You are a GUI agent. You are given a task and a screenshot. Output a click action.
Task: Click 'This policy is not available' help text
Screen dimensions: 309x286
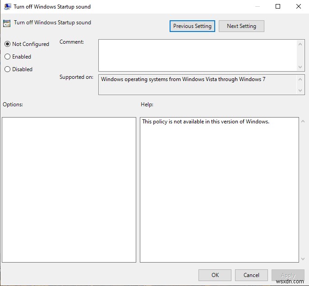[x=206, y=122]
